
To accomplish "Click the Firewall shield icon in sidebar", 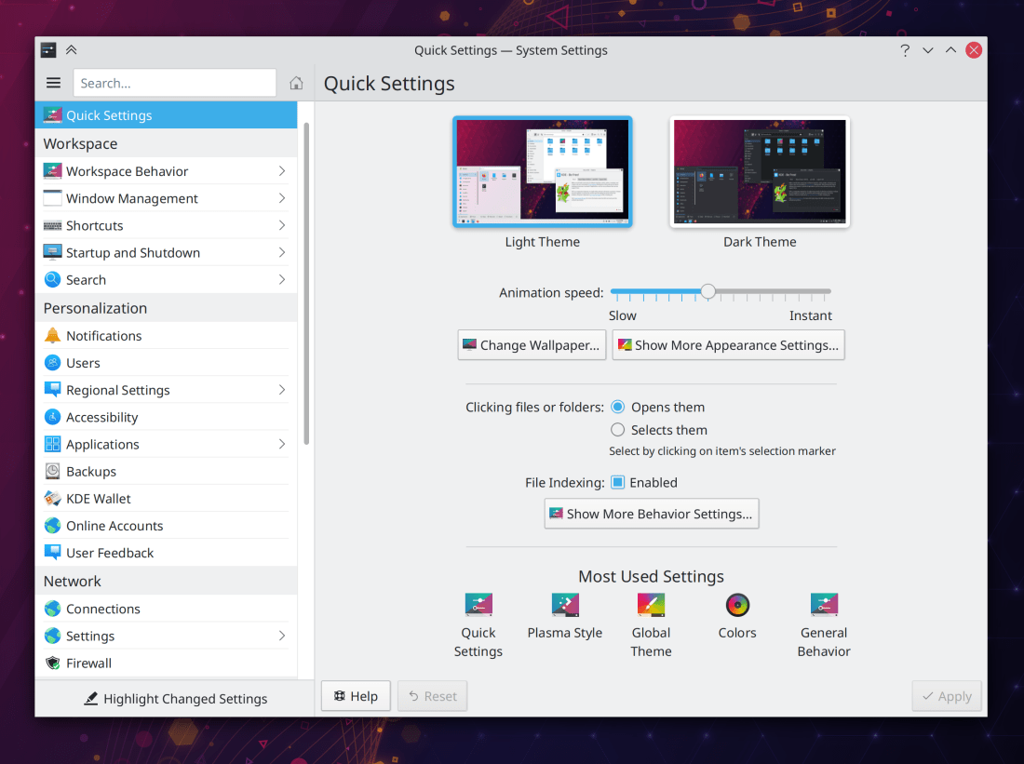I will [52, 663].
